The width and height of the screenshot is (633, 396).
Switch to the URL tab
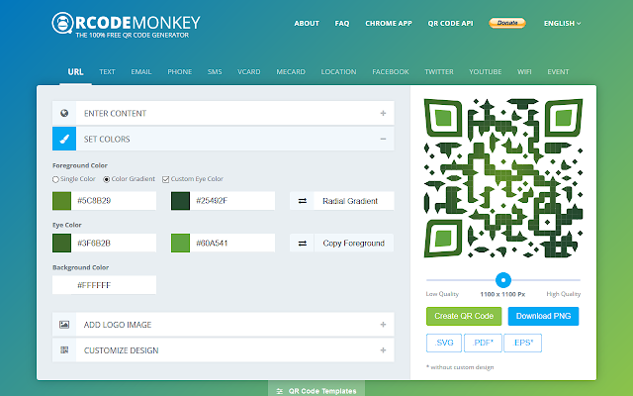(x=75, y=72)
